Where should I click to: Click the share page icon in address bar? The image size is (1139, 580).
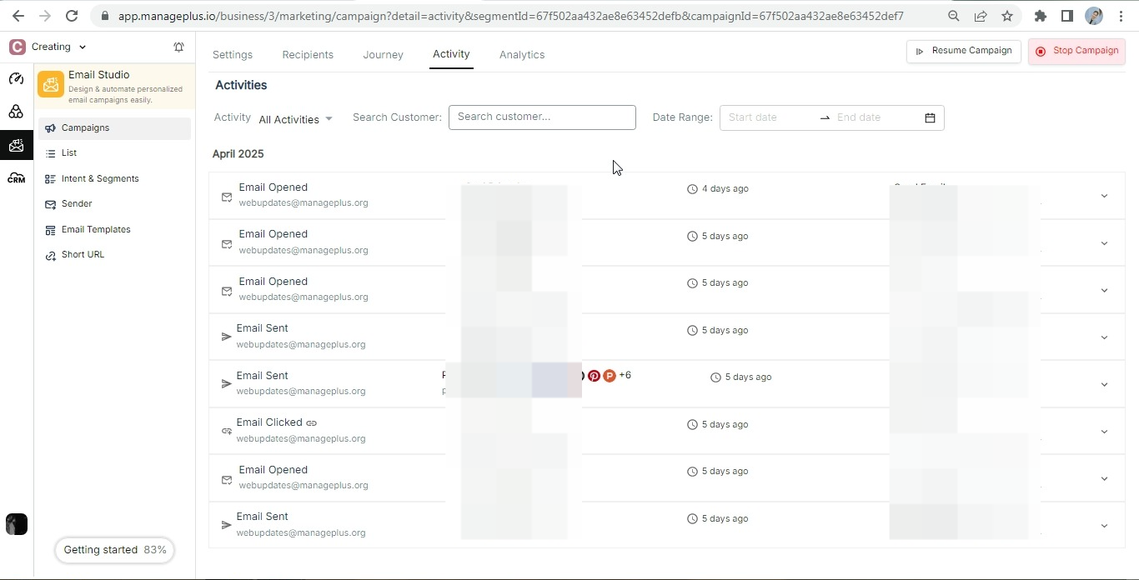coord(981,16)
